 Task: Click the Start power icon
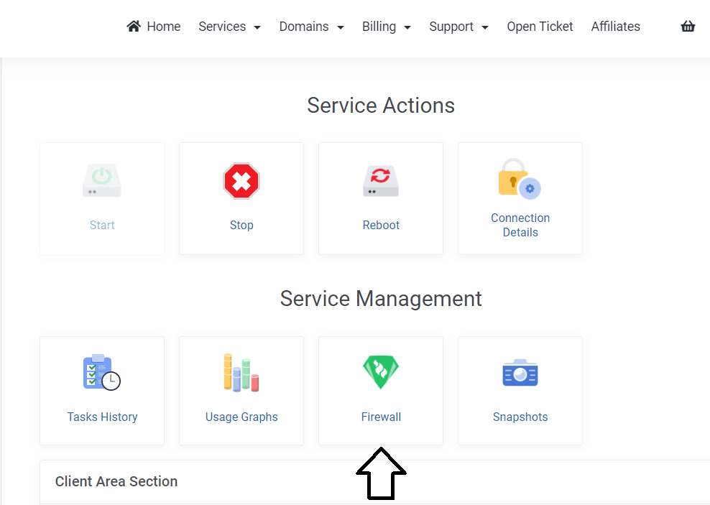[102, 180]
